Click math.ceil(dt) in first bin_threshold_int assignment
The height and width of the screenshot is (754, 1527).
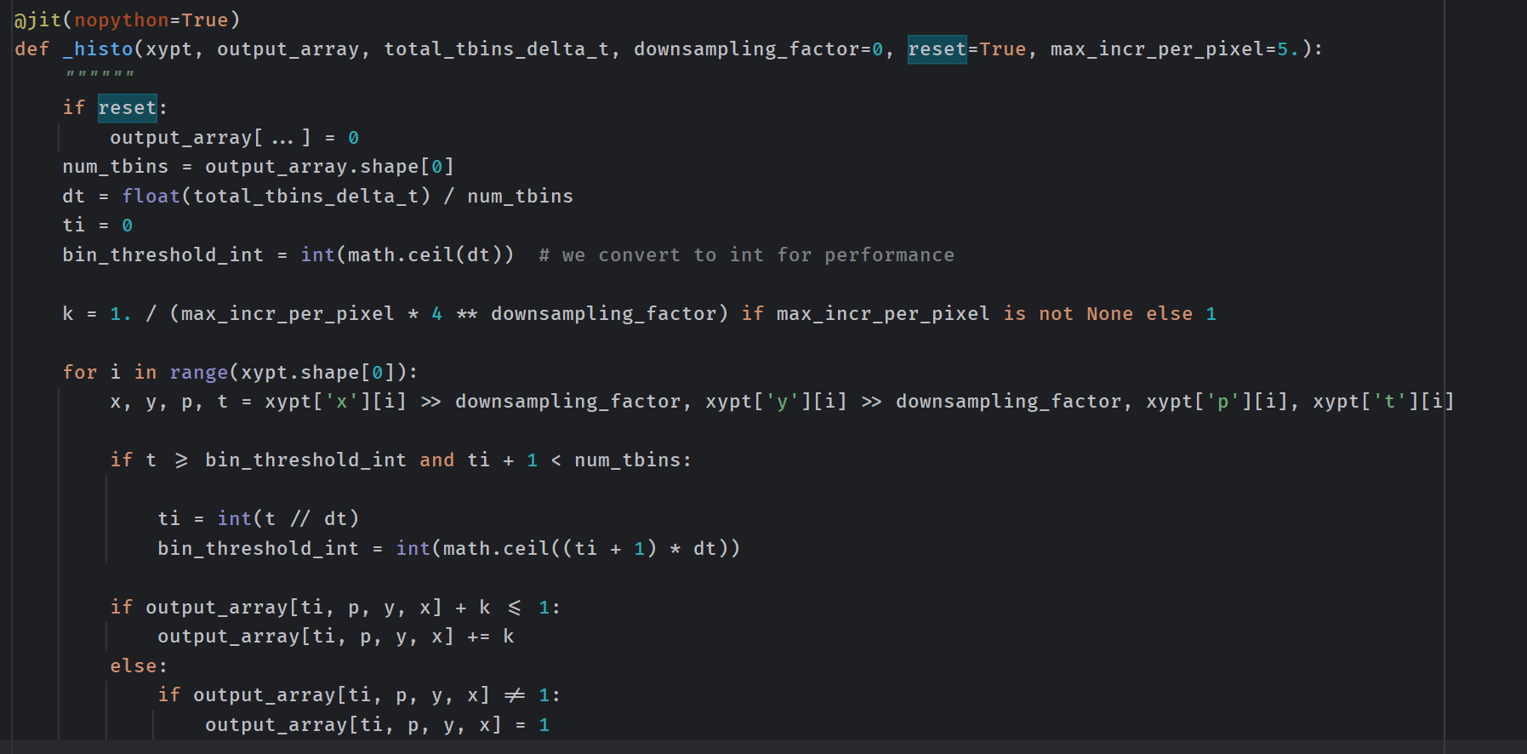[x=425, y=255]
